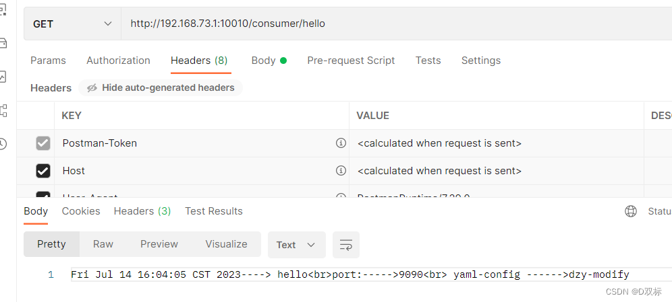Viewport: 672px width, 302px height.
Task: Open the Environments icon in the sidebar
Action: 3,9
